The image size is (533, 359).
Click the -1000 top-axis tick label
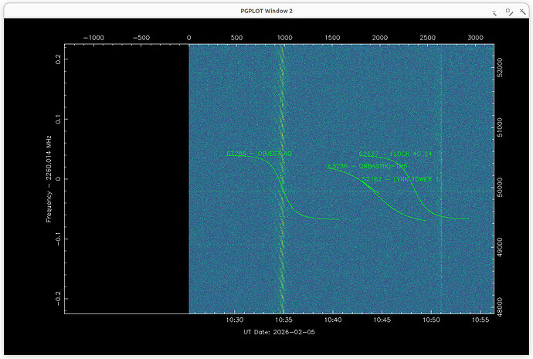click(x=92, y=37)
